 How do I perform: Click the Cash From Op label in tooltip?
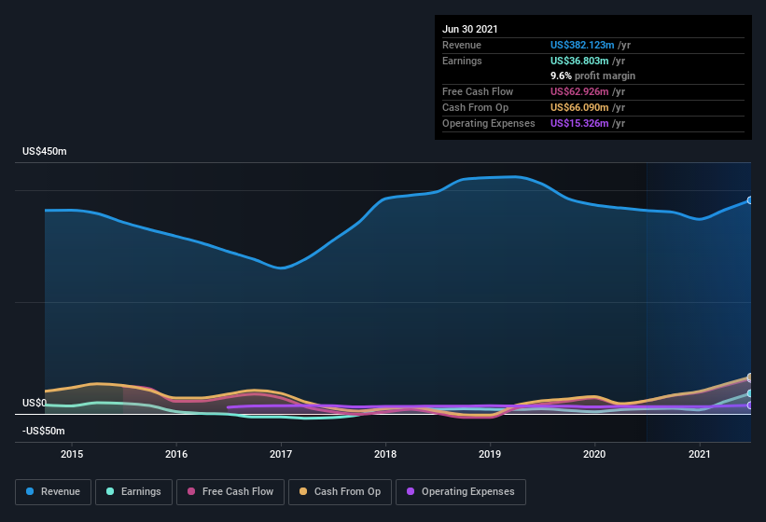tap(475, 107)
